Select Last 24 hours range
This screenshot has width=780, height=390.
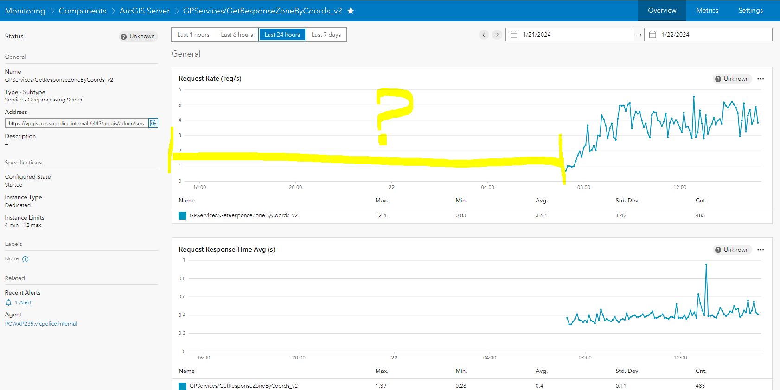(x=282, y=35)
